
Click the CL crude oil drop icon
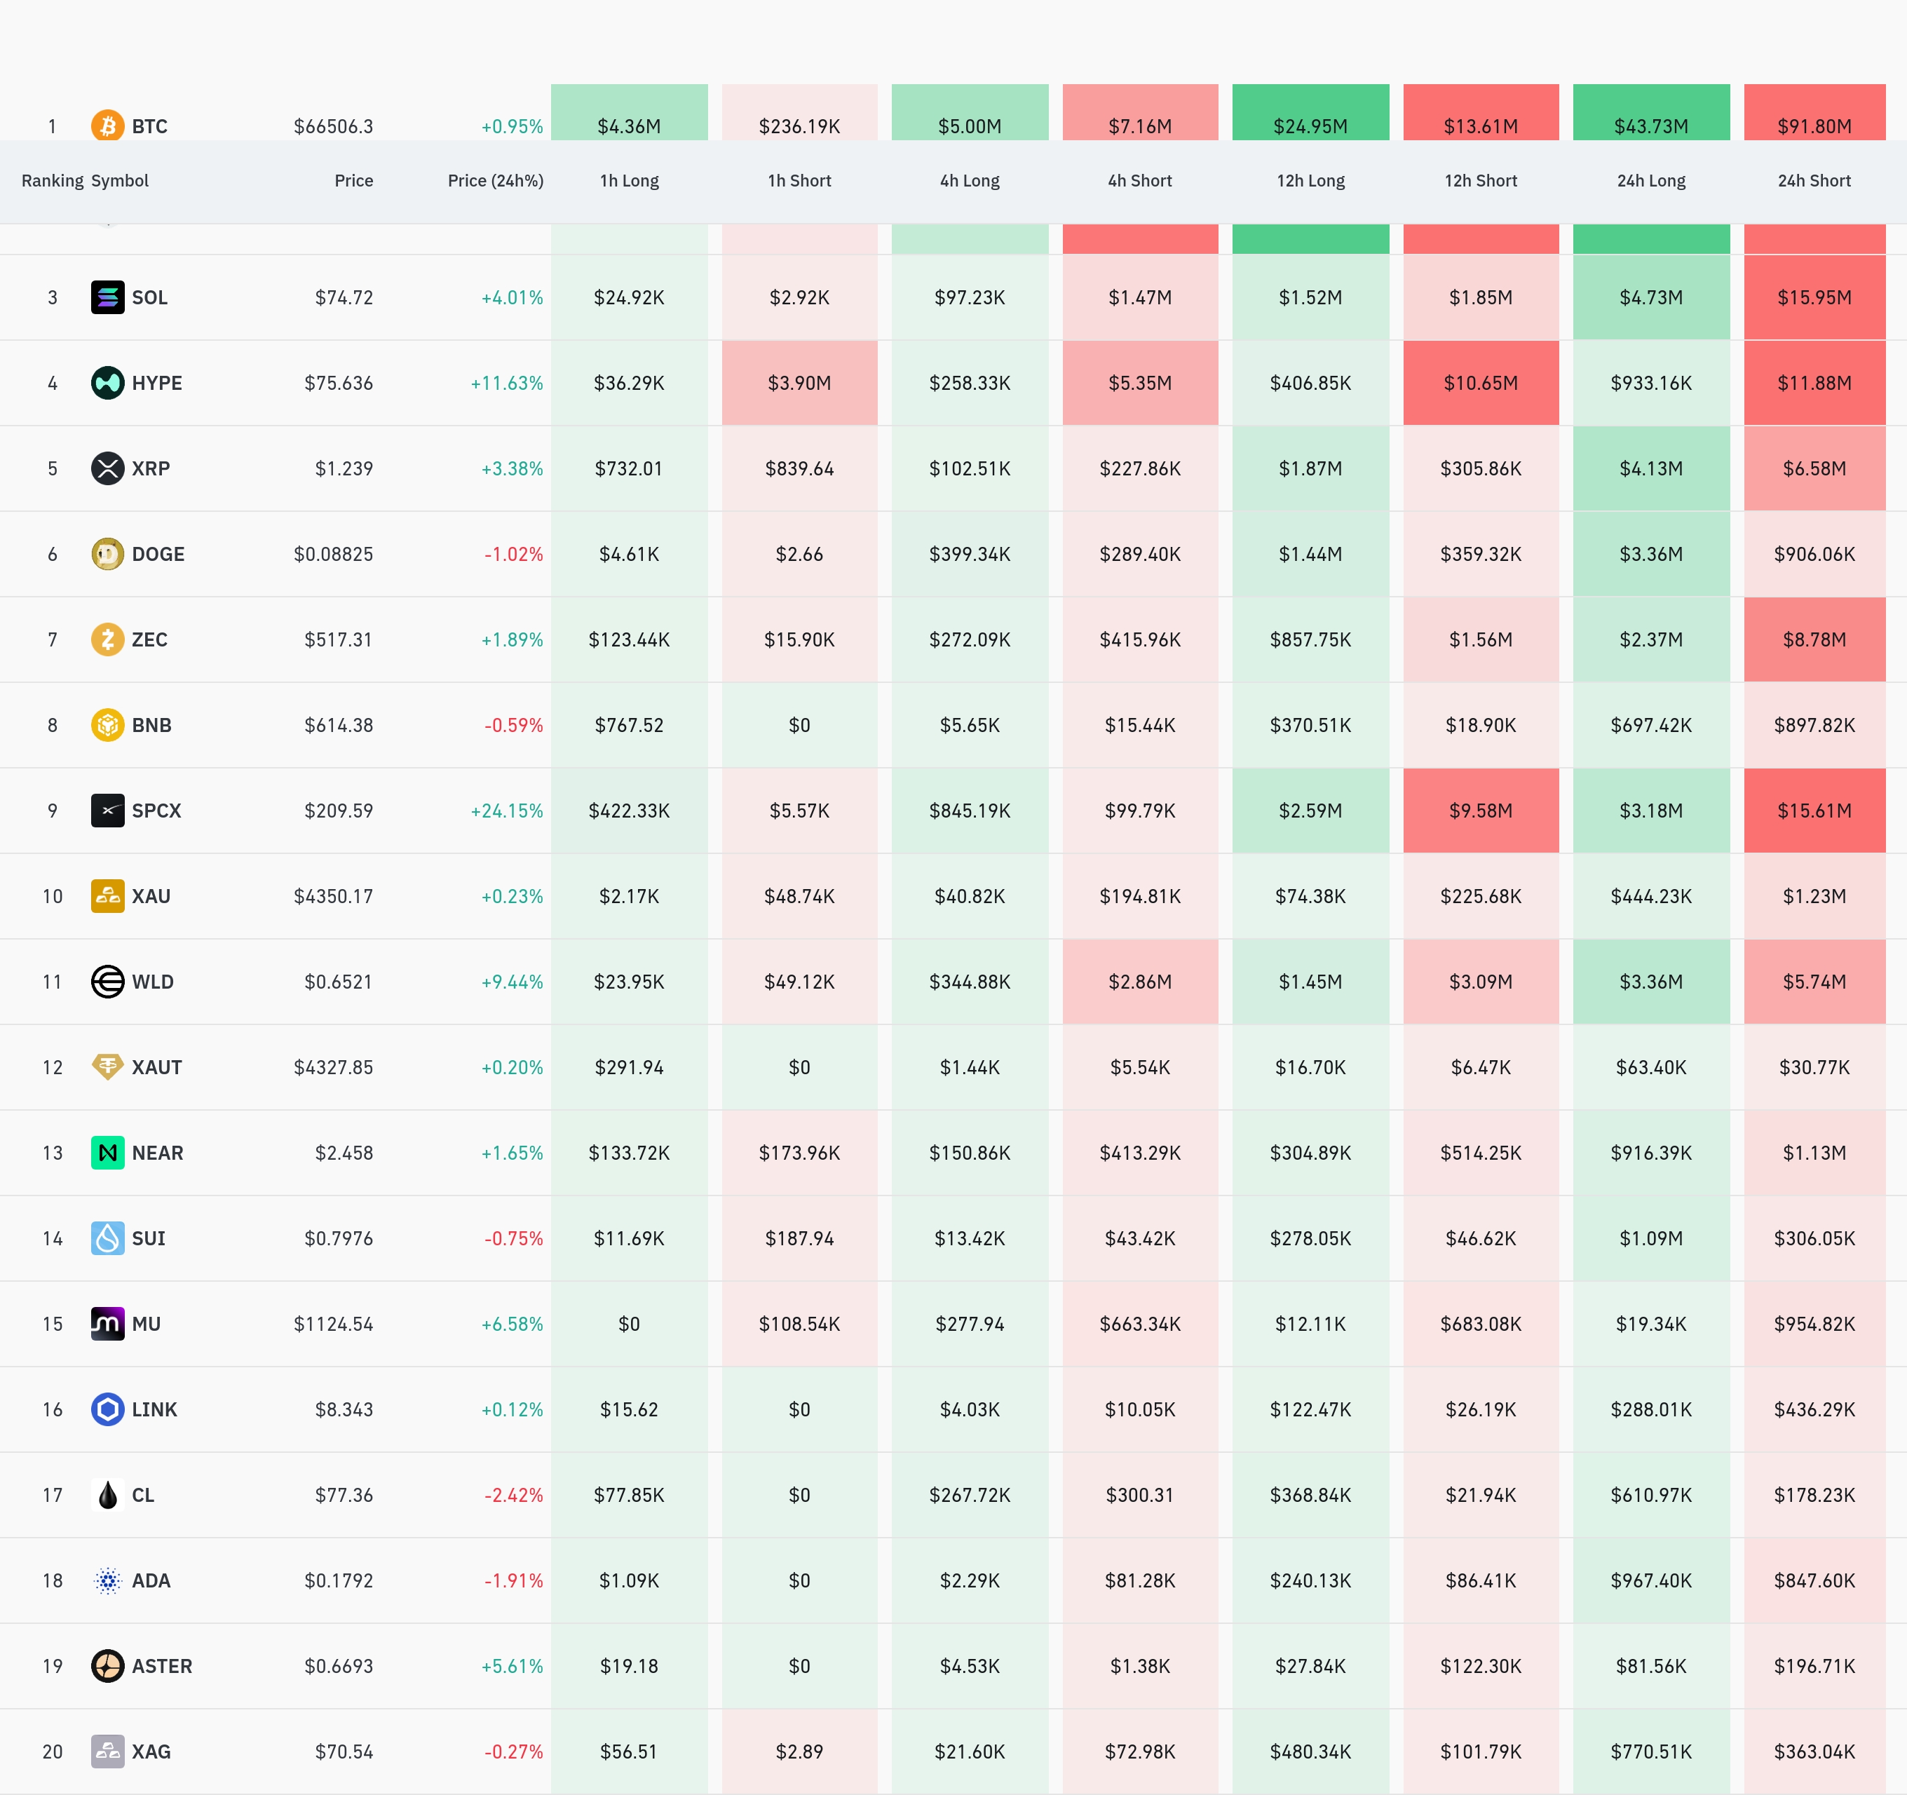click(x=107, y=1495)
